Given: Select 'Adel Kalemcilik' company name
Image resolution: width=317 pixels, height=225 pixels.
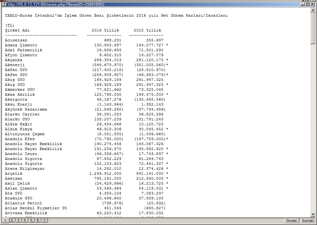Looking at the screenshot, I should tap(24, 50).
